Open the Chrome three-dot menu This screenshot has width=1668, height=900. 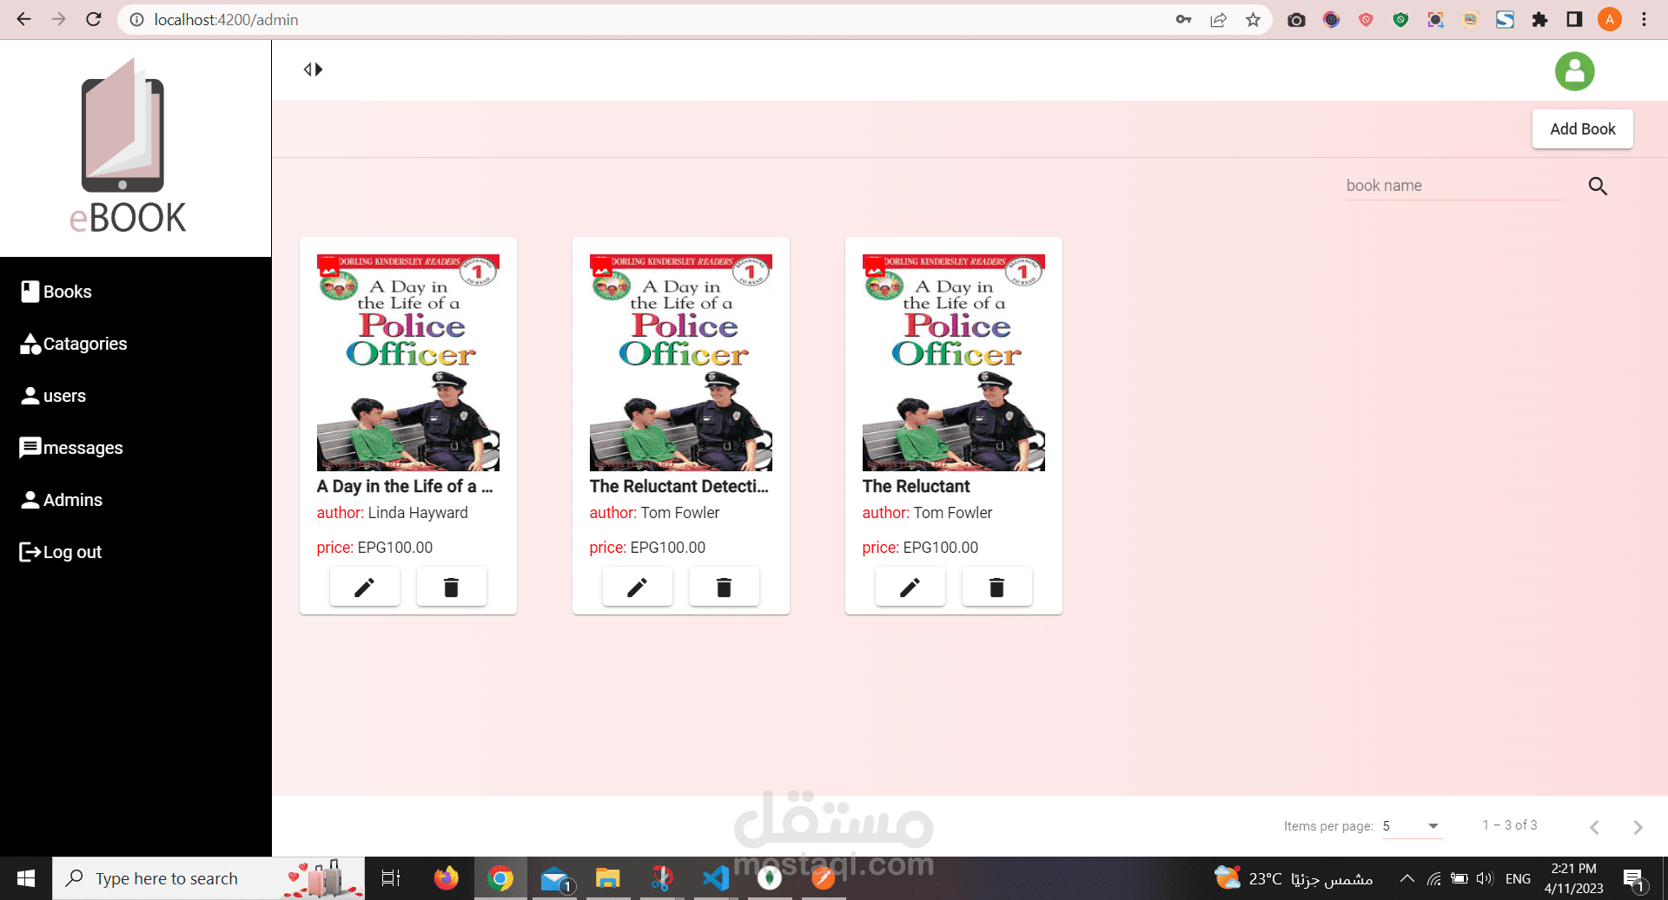coord(1644,19)
